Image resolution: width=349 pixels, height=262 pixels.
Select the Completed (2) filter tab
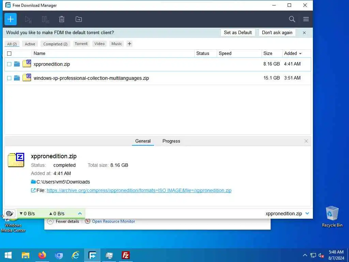point(56,44)
